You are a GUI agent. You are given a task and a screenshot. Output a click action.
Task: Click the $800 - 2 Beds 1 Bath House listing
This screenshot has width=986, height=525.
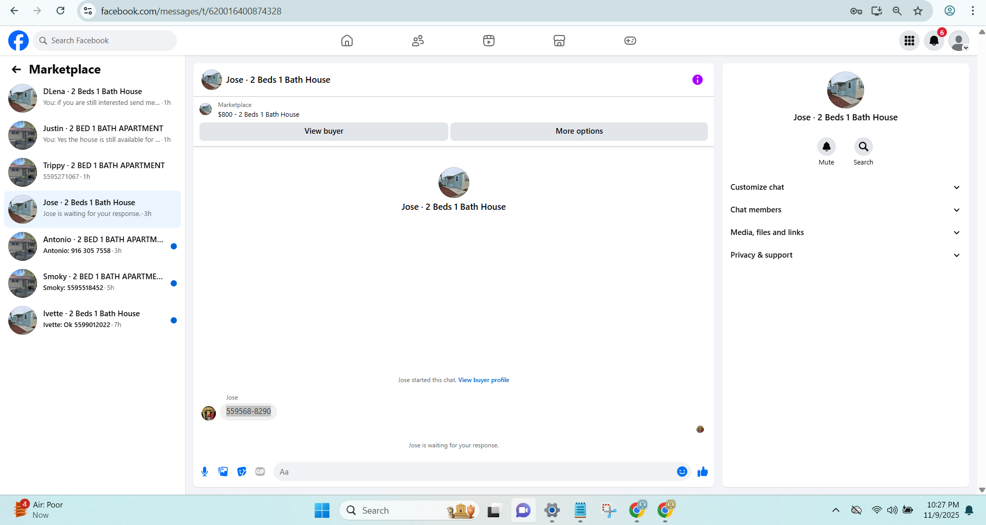259,114
